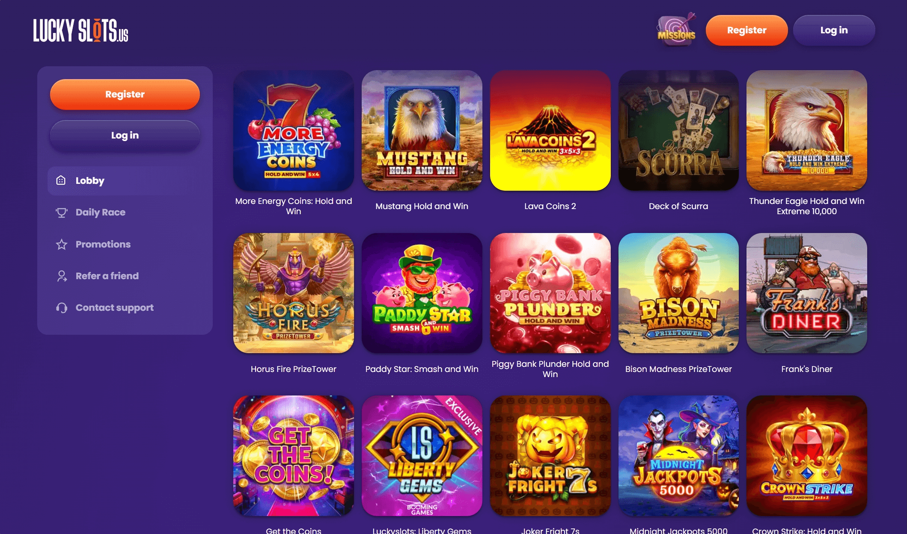The width and height of the screenshot is (907, 534).
Task: Launch Paddy Star Smash and Win thumbnail
Action: point(422,293)
